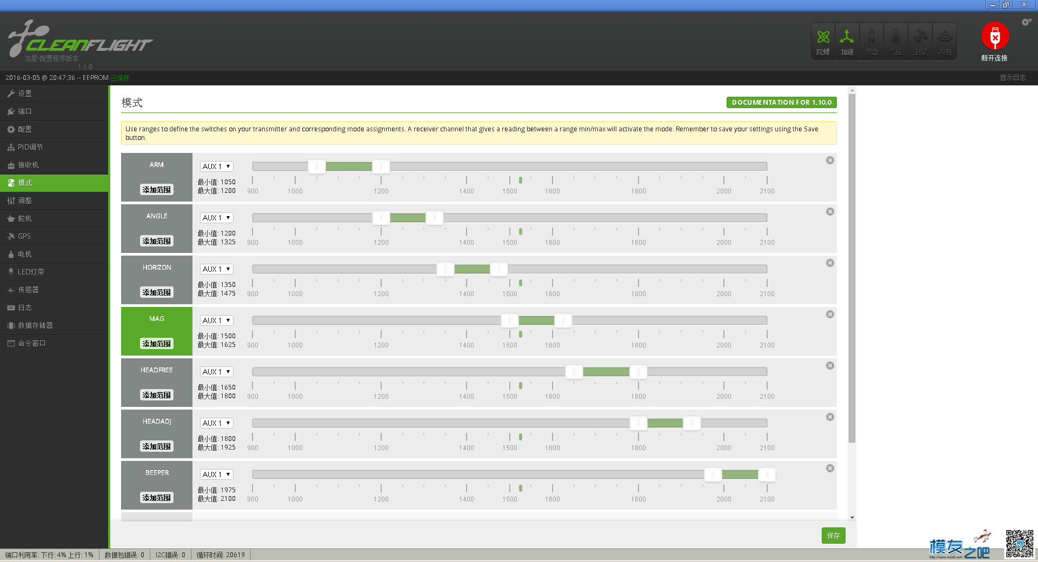1038x562 pixels.
Task: Expand the HORIZON channel AUX 1 dropdown
Action: coord(217,269)
